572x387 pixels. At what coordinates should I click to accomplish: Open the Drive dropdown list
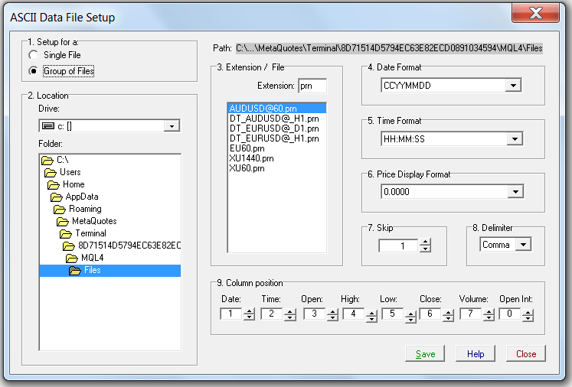point(172,126)
